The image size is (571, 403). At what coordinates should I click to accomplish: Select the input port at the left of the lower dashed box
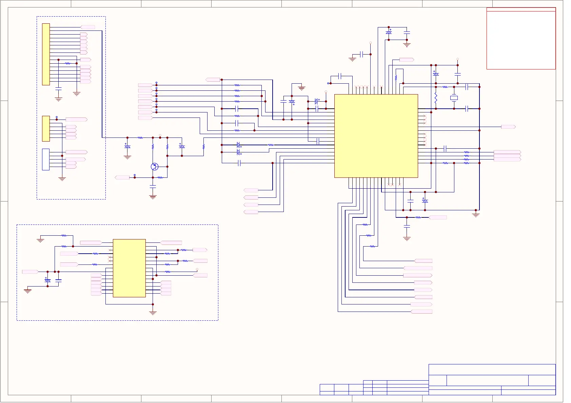[x=30, y=272]
